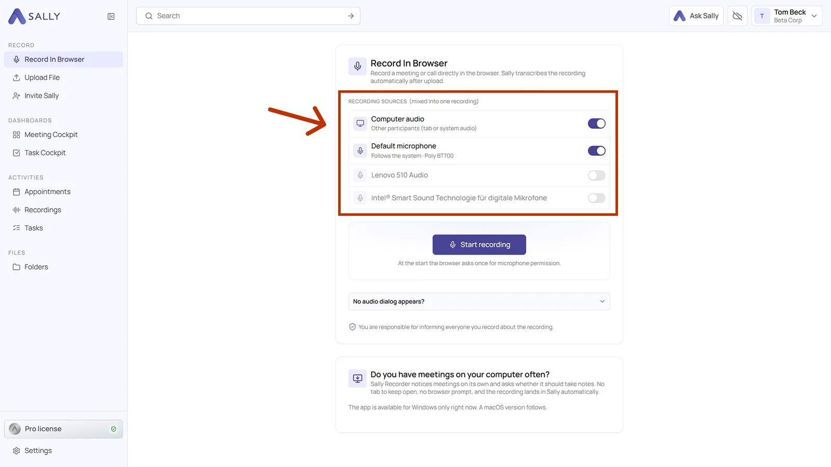
Task: Enable Intel Smart Sound microphone toggle
Action: pos(596,198)
